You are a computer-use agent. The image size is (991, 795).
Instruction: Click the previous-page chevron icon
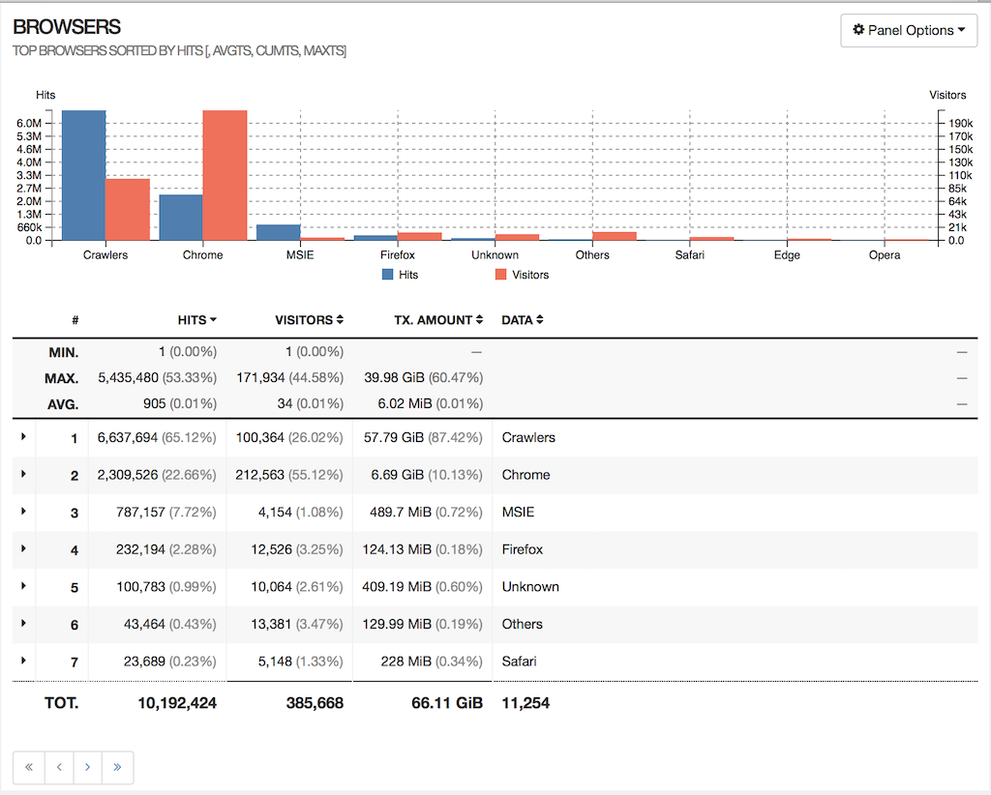(58, 767)
